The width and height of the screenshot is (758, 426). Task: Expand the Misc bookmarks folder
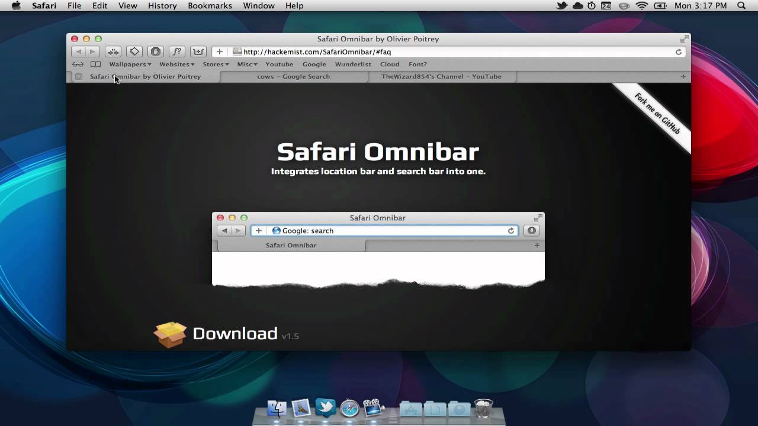point(247,64)
